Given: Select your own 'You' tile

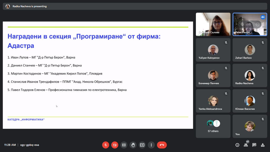Looking at the screenshot, I should coord(250,126).
